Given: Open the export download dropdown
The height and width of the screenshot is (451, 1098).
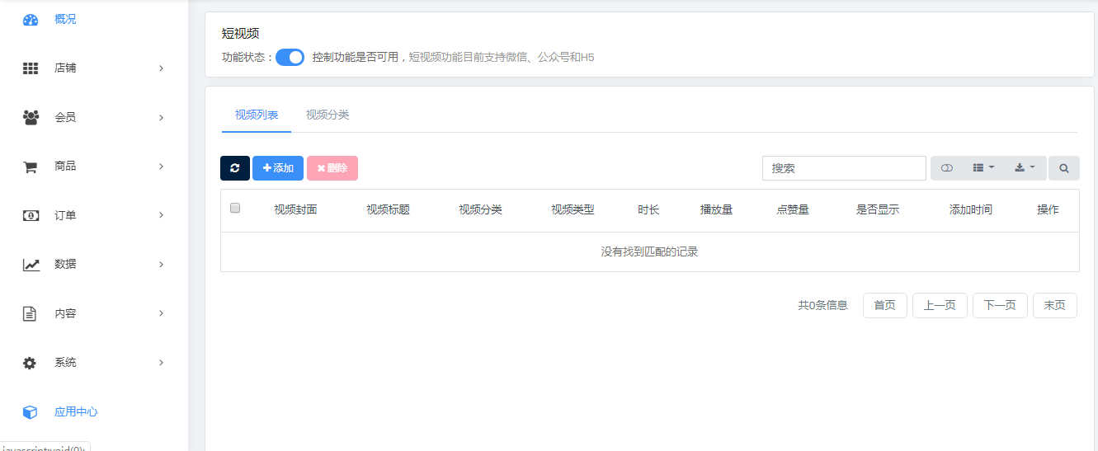Looking at the screenshot, I should [x=1025, y=168].
